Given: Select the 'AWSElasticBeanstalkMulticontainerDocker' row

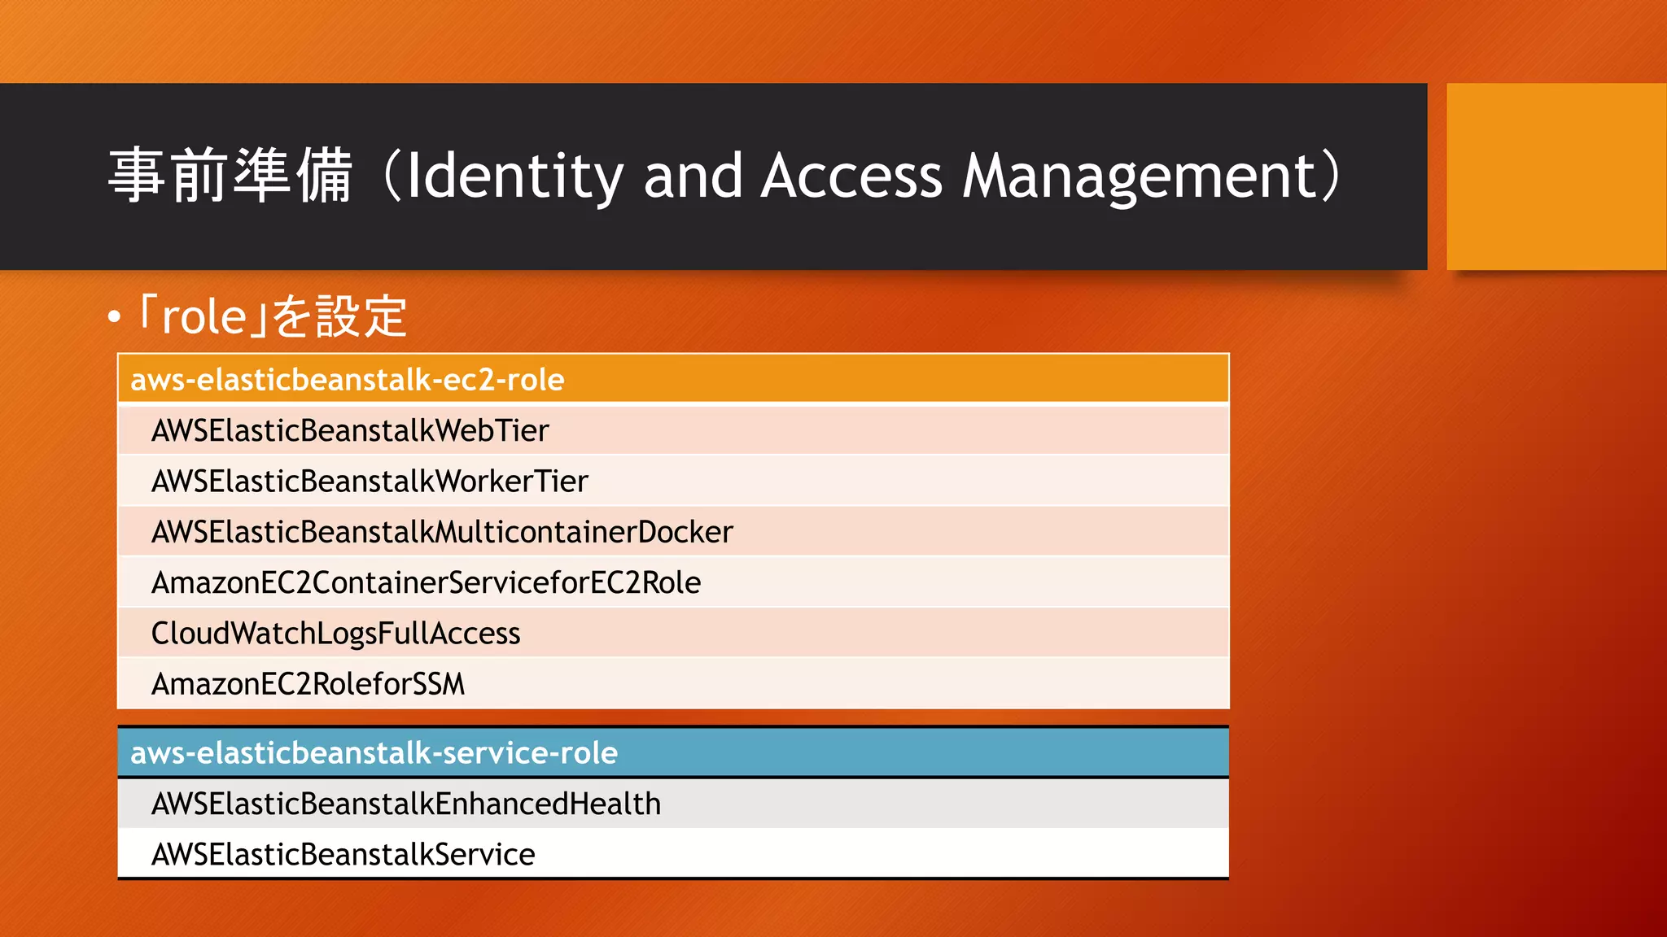Looking at the screenshot, I should pos(673,531).
